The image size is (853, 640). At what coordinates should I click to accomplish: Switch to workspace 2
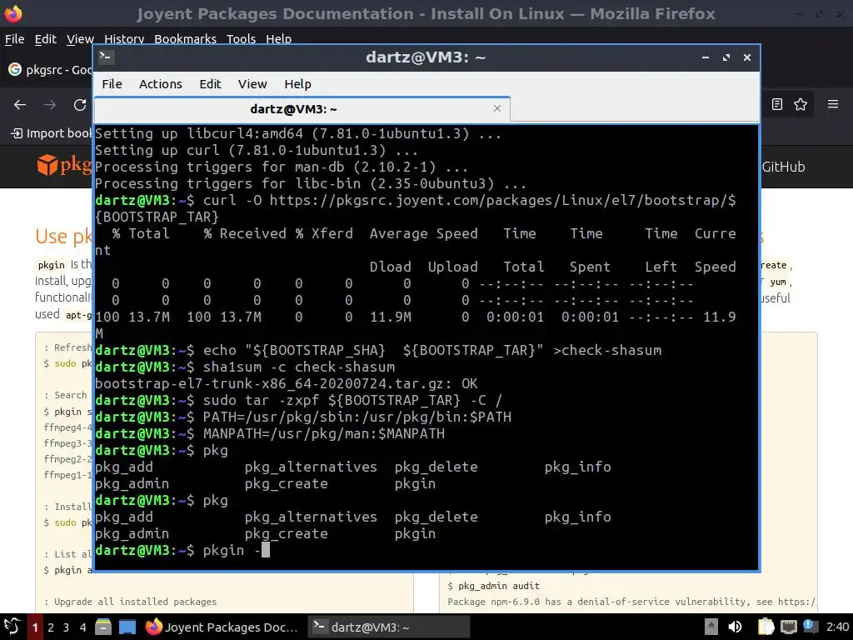pos(51,627)
